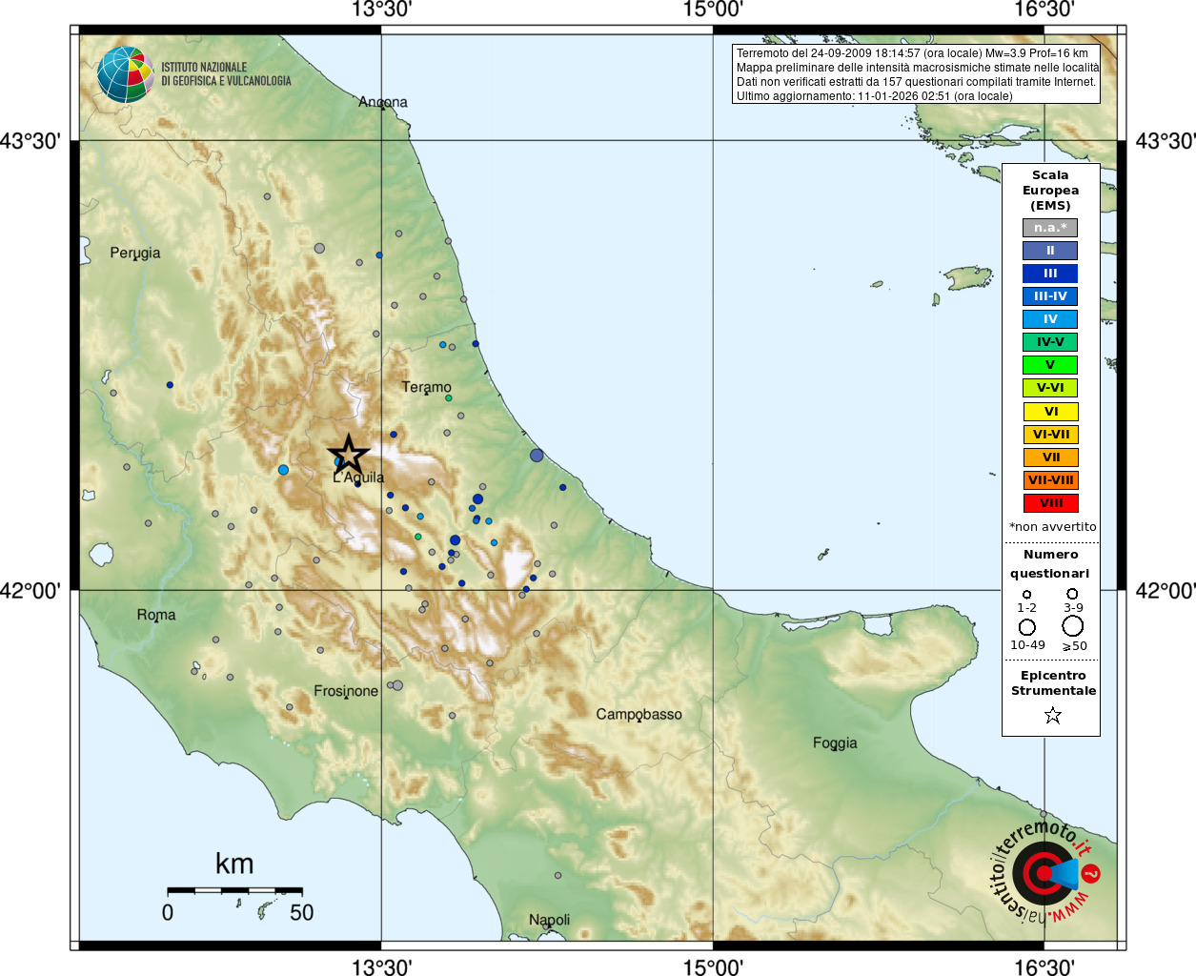Click the II intensity legend swatch
Image resolution: width=1196 pixels, height=976 pixels.
1050,251
